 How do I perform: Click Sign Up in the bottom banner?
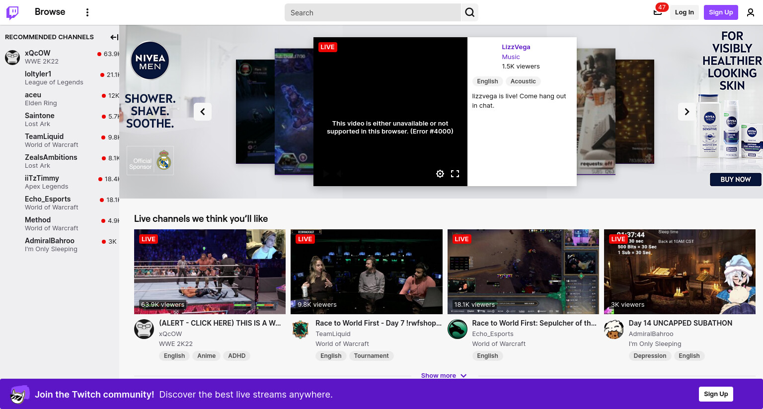(716, 394)
